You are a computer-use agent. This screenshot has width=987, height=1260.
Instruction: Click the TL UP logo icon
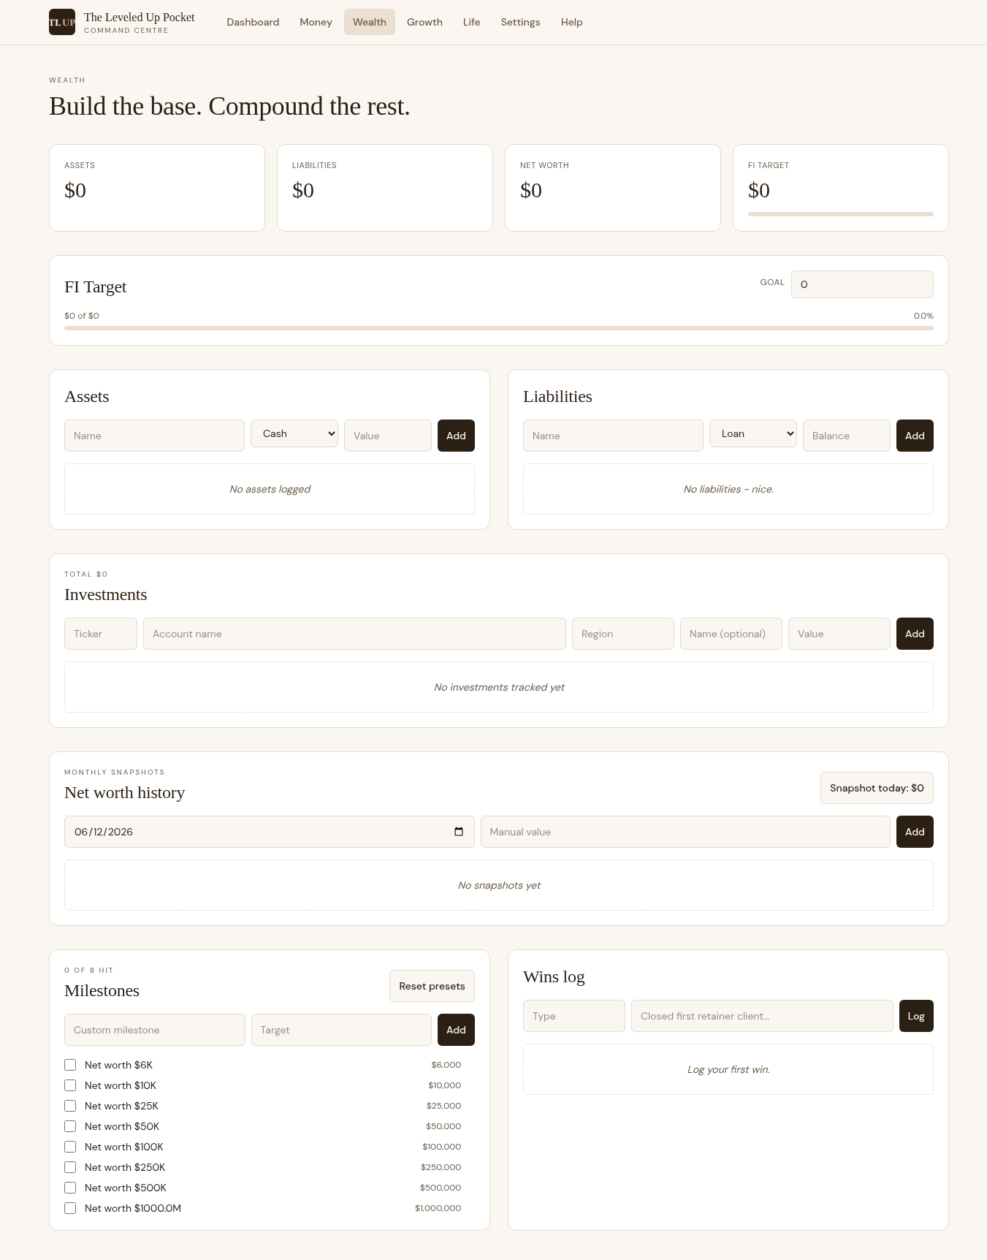62,22
